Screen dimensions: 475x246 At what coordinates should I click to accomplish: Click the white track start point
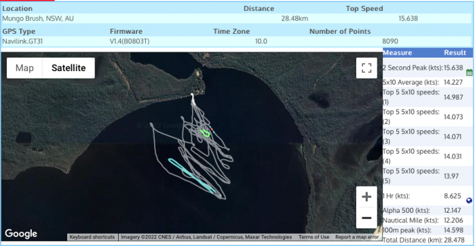click(x=192, y=96)
